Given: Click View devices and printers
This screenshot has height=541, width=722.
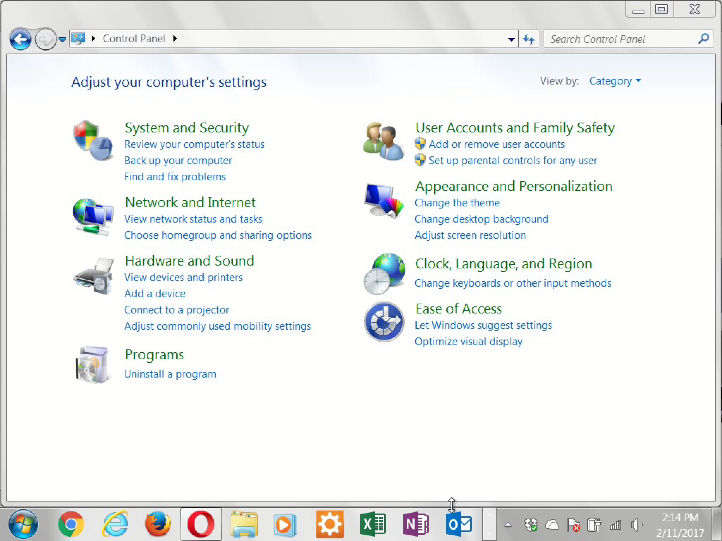Looking at the screenshot, I should [183, 278].
